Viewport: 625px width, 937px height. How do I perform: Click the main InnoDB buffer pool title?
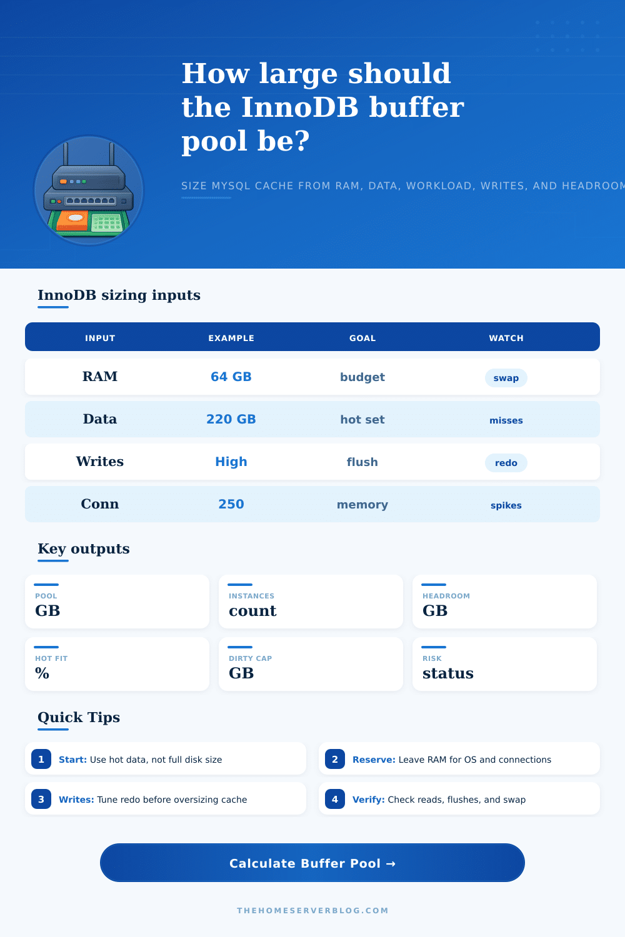coord(323,107)
